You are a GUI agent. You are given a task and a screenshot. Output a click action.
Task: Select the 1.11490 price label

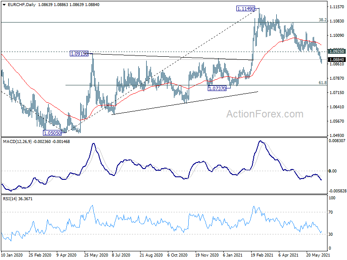click(246, 9)
